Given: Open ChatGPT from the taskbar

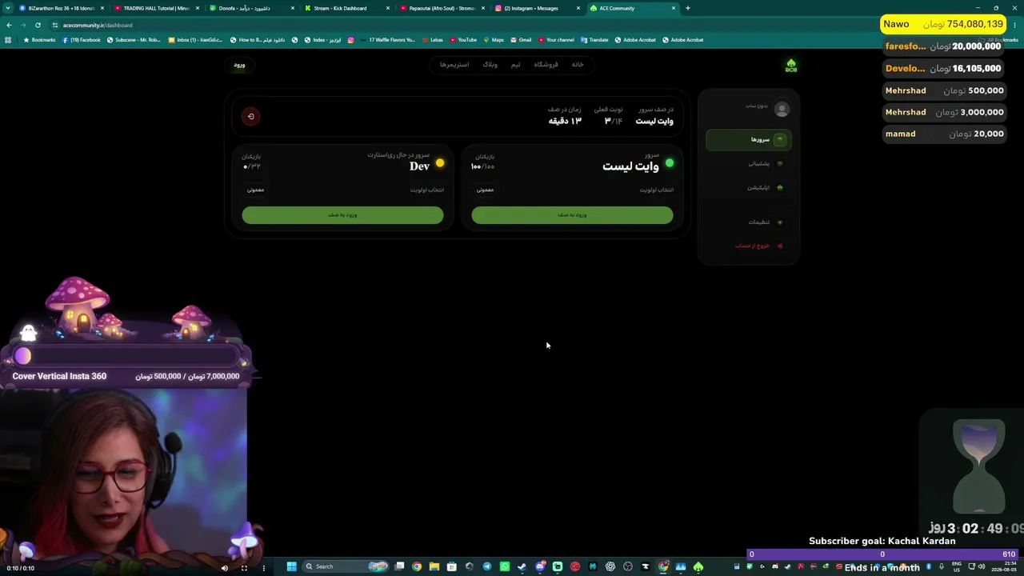Looking at the screenshot, I should (610, 567).
